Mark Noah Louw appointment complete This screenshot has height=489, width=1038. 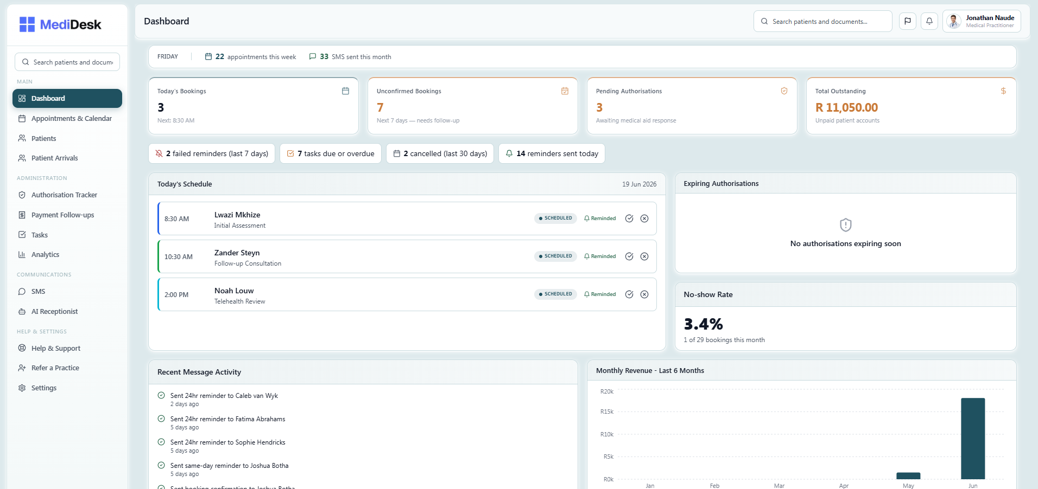629,294
